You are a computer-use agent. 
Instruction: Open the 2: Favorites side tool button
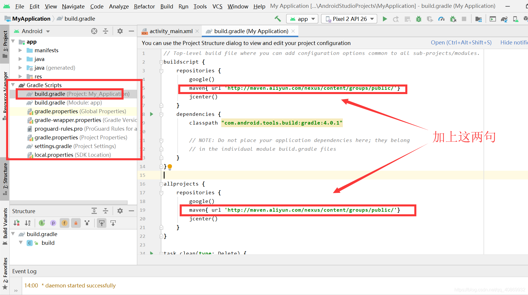5,274
